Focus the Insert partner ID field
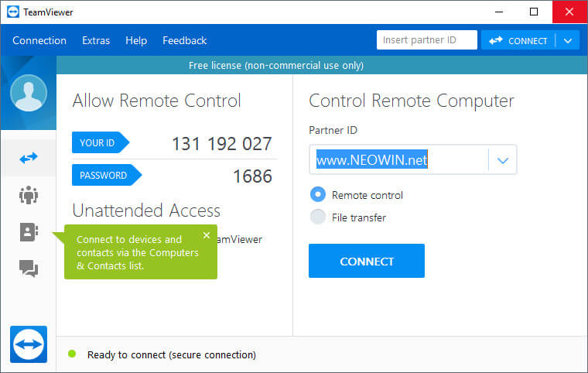This screenshot has height=373, width=588. point(427,39)
